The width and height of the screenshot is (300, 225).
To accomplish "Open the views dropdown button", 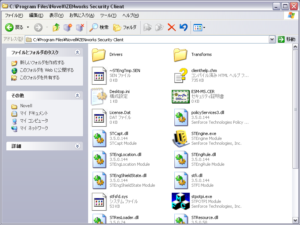I will coord(199,27).
